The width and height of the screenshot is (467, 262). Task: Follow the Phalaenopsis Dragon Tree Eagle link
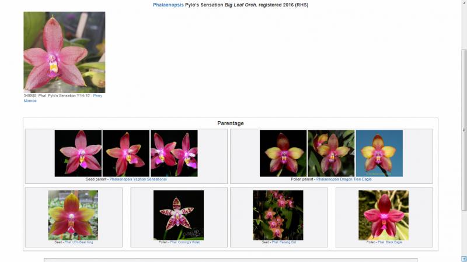[x=344, y=179]
